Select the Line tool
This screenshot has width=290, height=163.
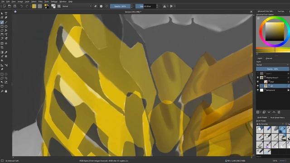(x=6, y=22)
